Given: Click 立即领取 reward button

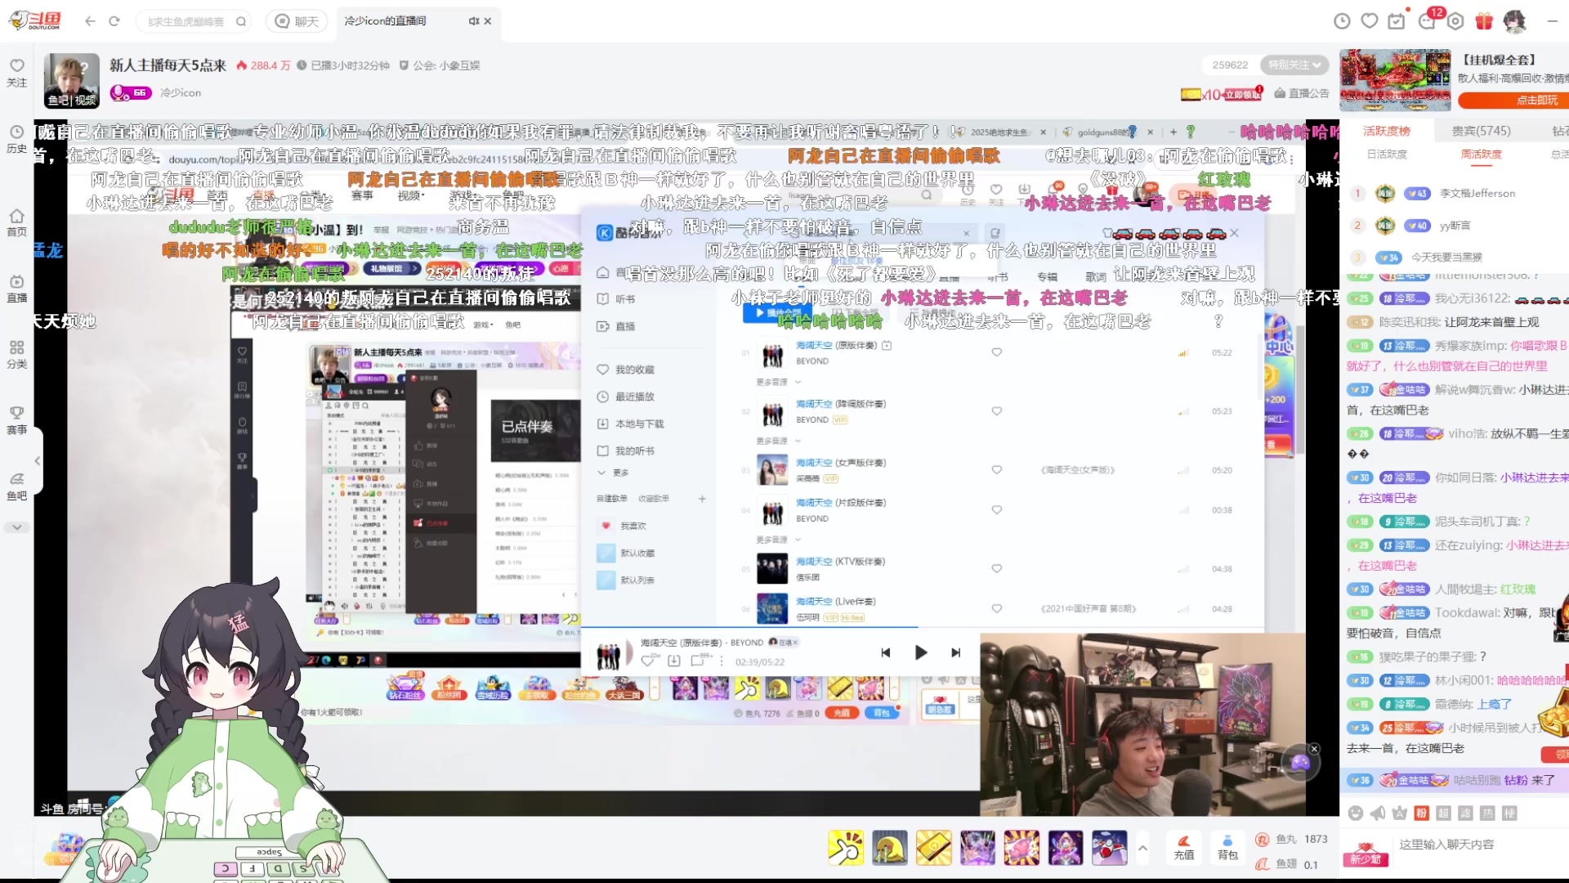Looking at the screenshot, I should point(1242,94).
